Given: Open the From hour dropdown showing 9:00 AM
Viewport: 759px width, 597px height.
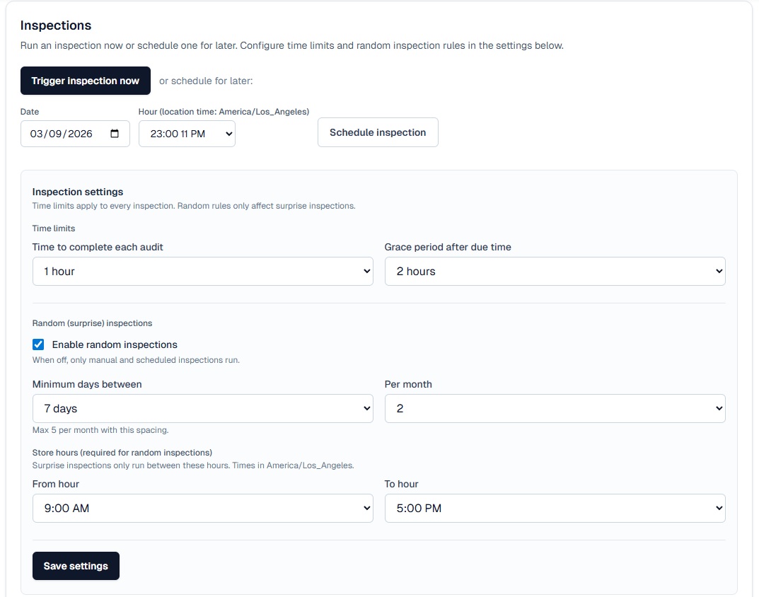Looking at the screenshot, I should [203, 508].
